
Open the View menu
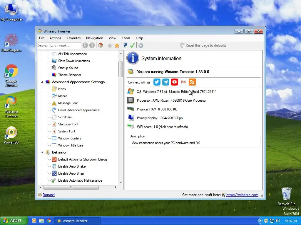112,38
